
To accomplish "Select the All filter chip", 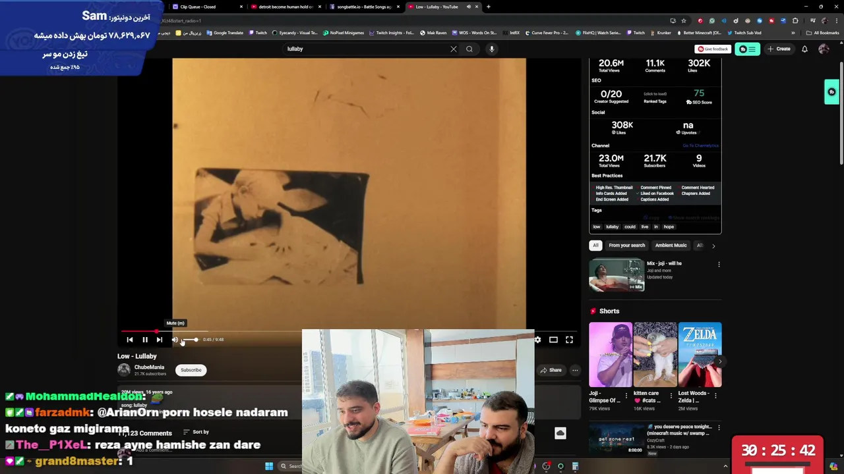I will tap(595, 246).
